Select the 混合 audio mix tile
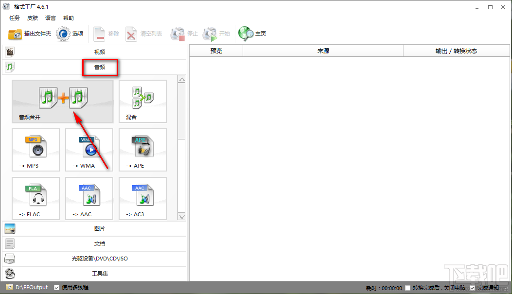Viewport: 512px width, 294px height. point(142,102)
